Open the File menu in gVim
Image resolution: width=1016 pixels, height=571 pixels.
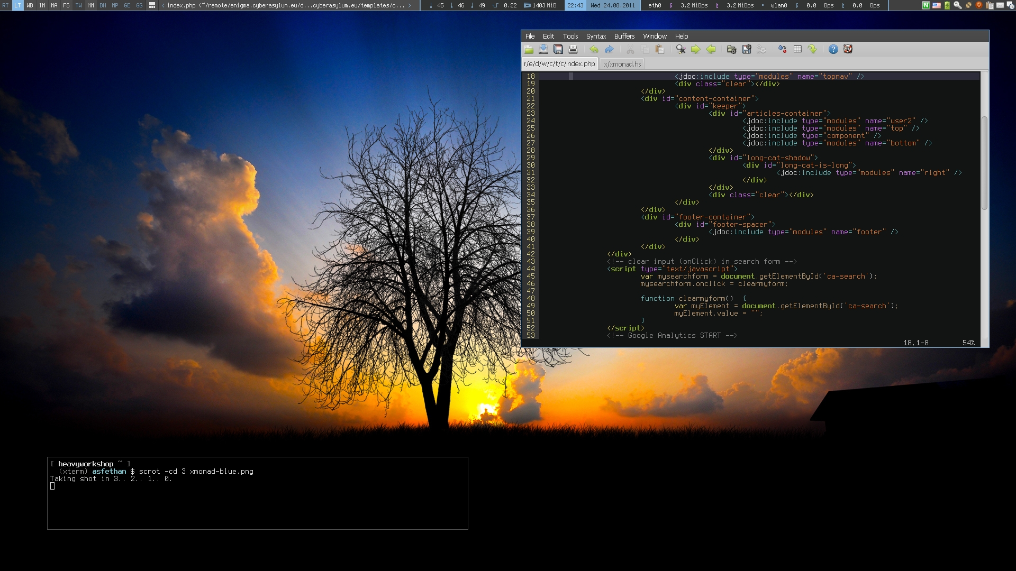click(530, 36)
